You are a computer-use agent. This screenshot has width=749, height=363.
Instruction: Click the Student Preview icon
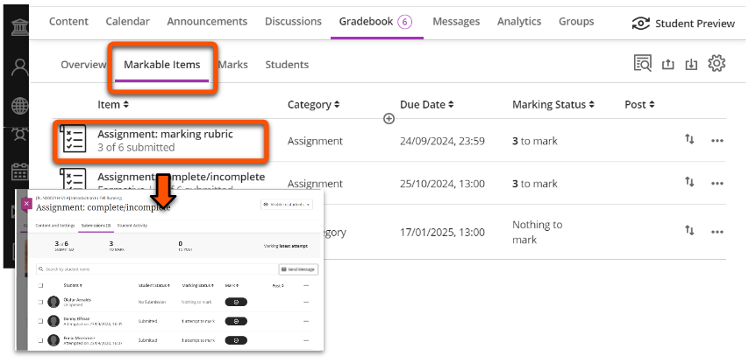coord(641,24)
